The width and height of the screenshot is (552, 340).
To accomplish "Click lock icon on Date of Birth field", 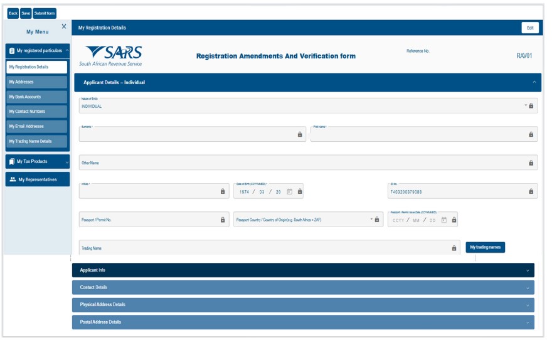I will pos(300,191).
